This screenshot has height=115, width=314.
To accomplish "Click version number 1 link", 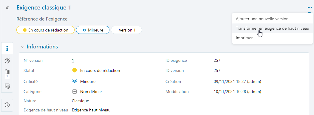I will point(73,61).
